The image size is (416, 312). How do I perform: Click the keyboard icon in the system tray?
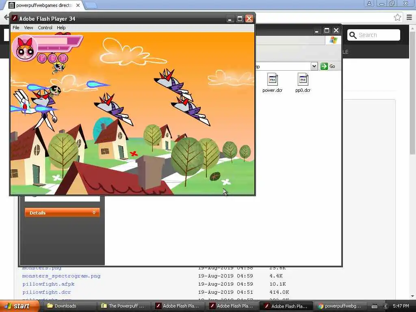pyautogui.click(x=374, y=306)
